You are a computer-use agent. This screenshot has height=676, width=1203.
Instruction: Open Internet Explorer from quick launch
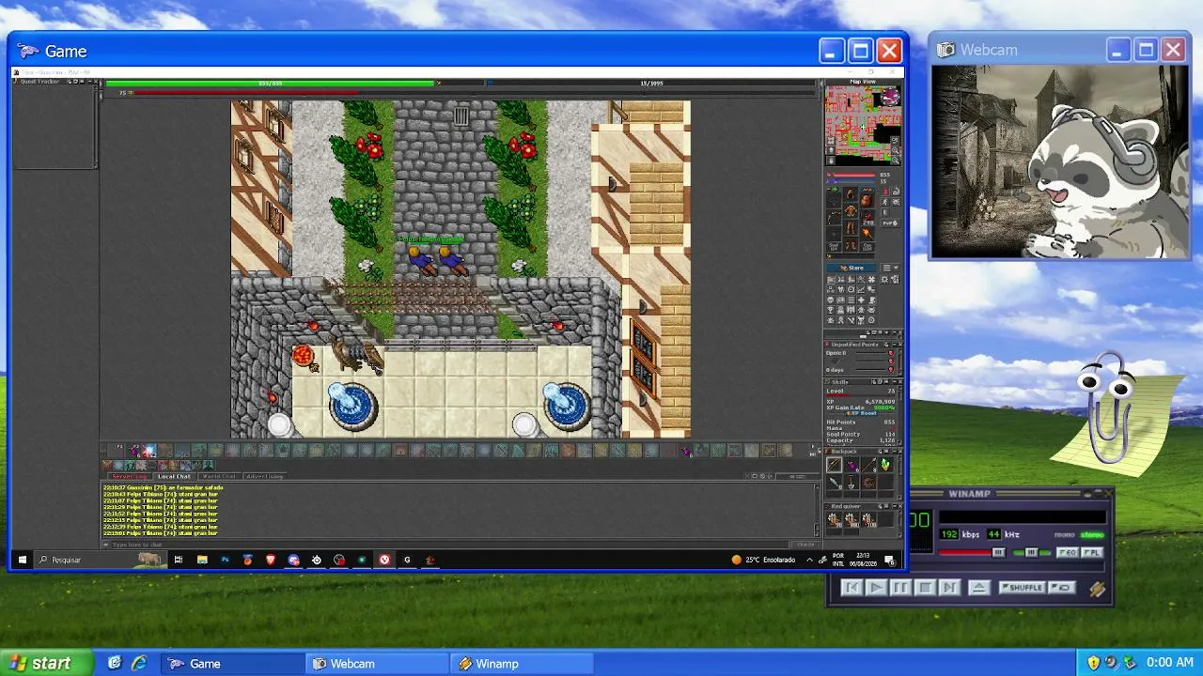click(139, 664)
